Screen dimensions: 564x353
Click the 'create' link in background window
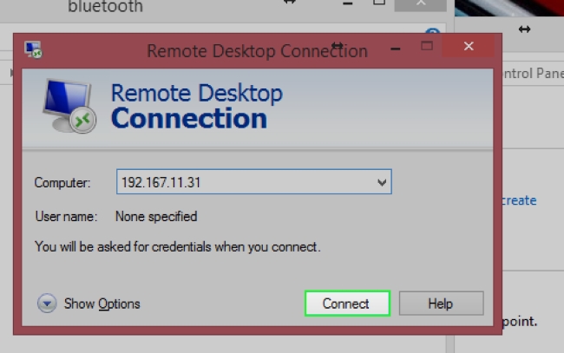pos(519,200)
